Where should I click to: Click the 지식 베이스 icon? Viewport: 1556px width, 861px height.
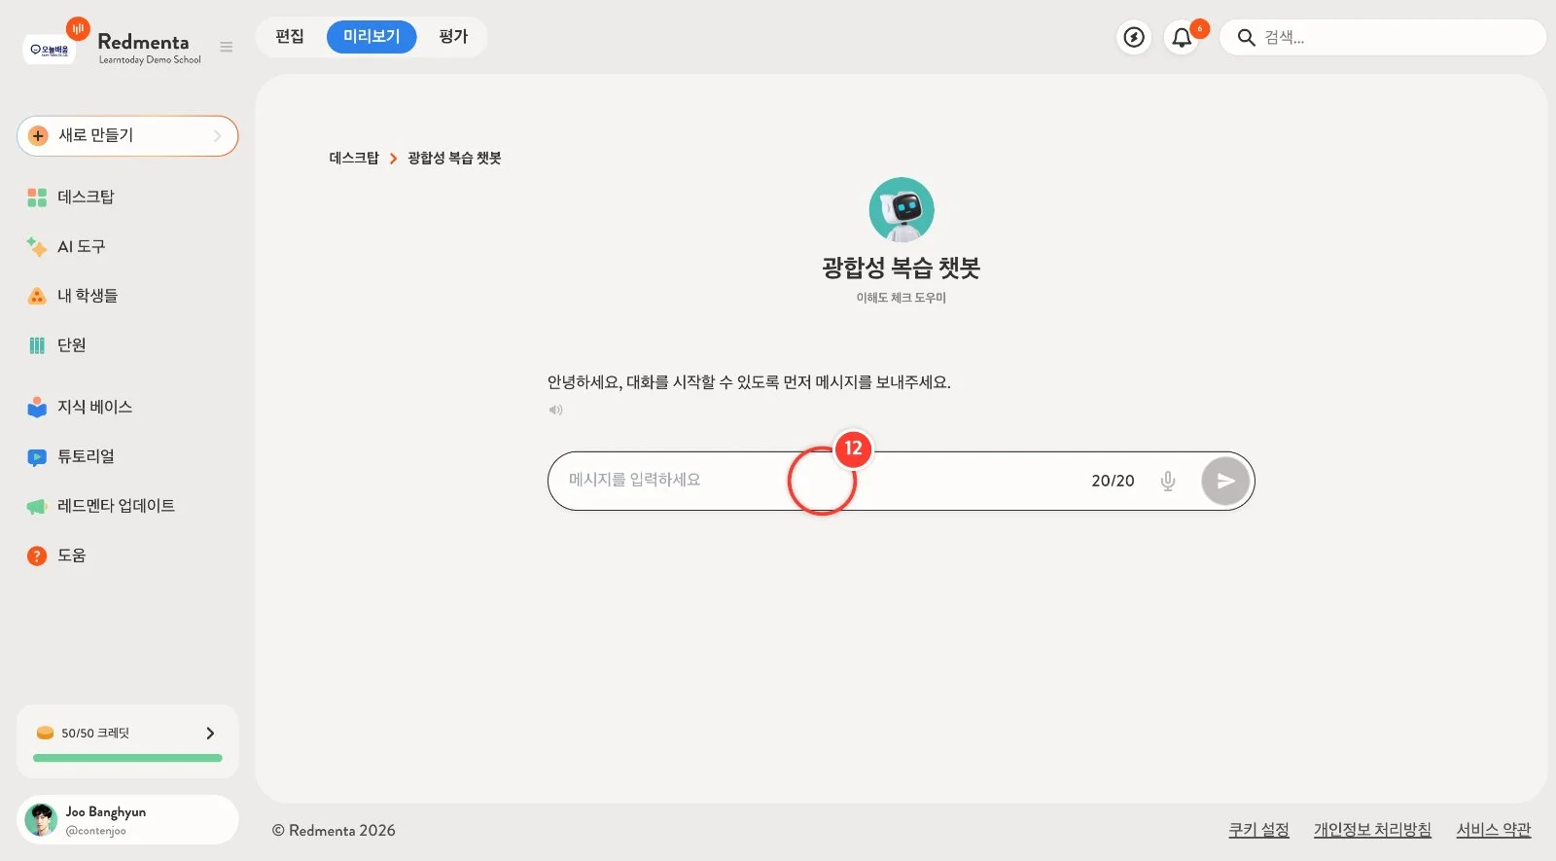point(37,407)
